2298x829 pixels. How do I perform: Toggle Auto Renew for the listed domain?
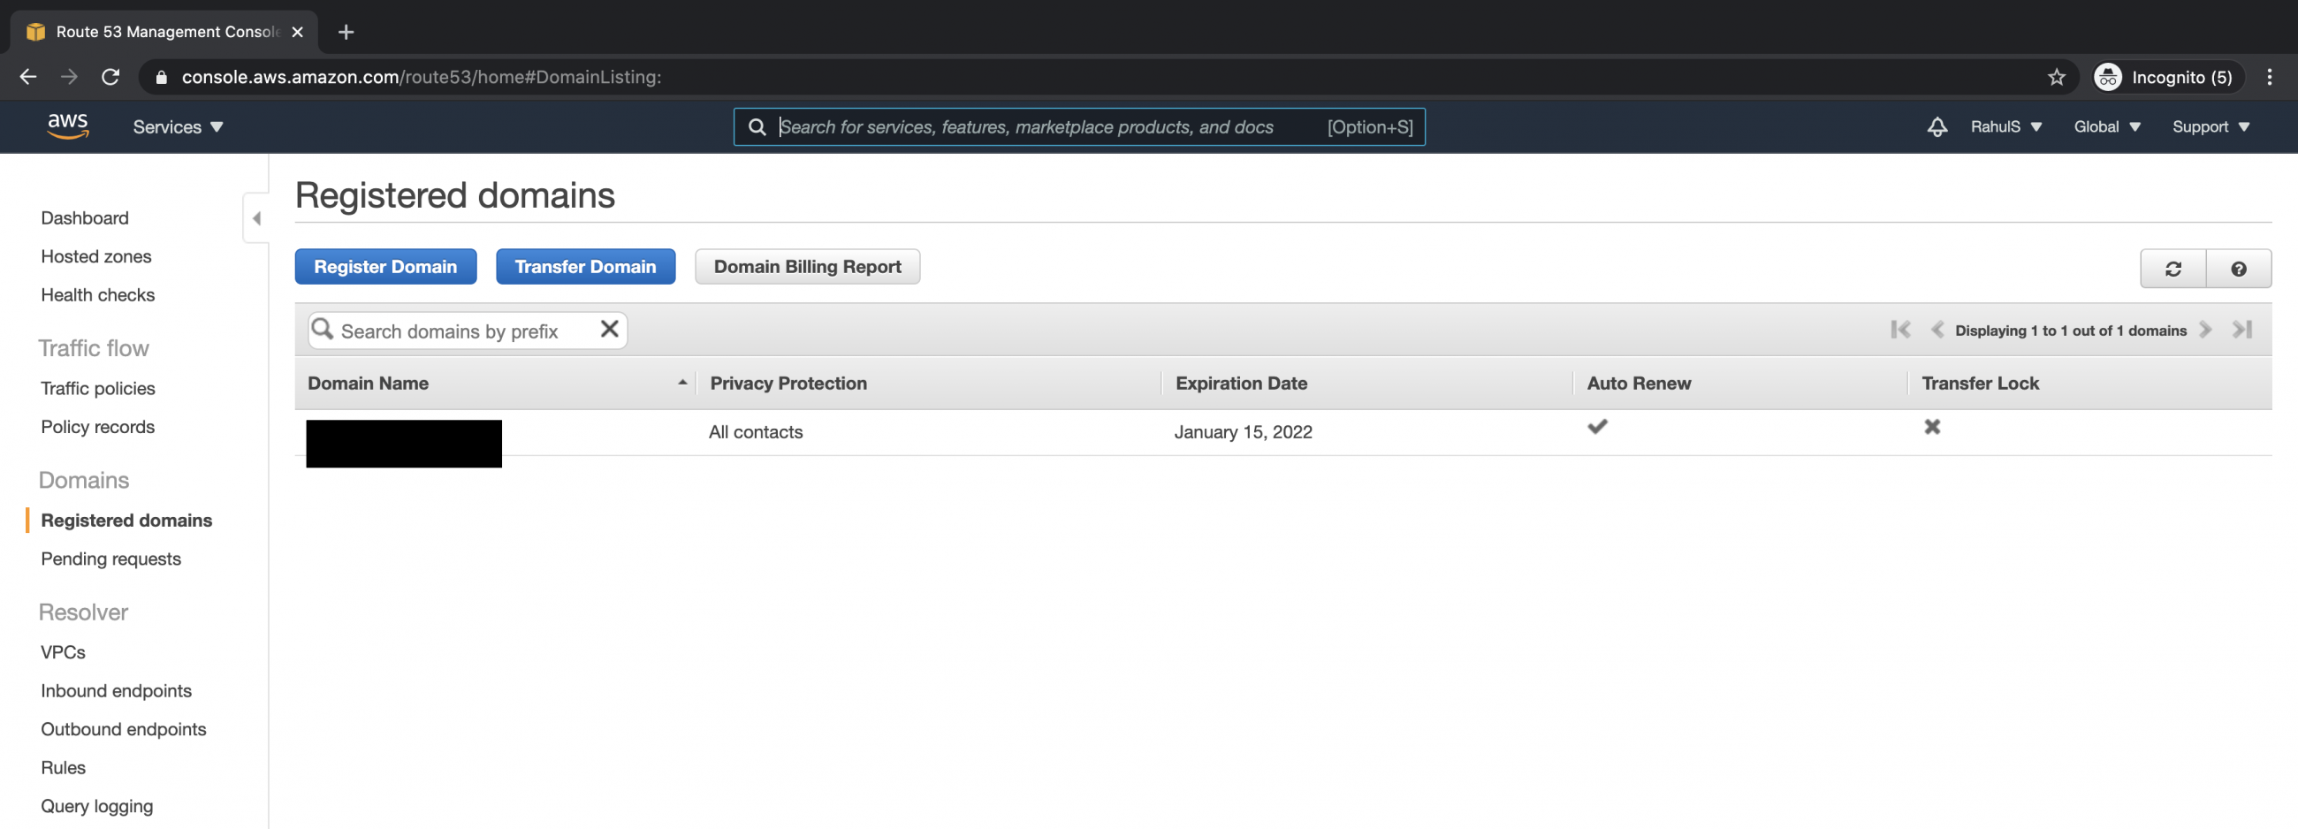pos(1598,428)
